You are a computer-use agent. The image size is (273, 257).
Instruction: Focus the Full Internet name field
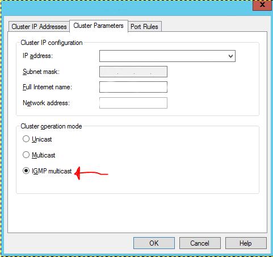click(133, 87)
